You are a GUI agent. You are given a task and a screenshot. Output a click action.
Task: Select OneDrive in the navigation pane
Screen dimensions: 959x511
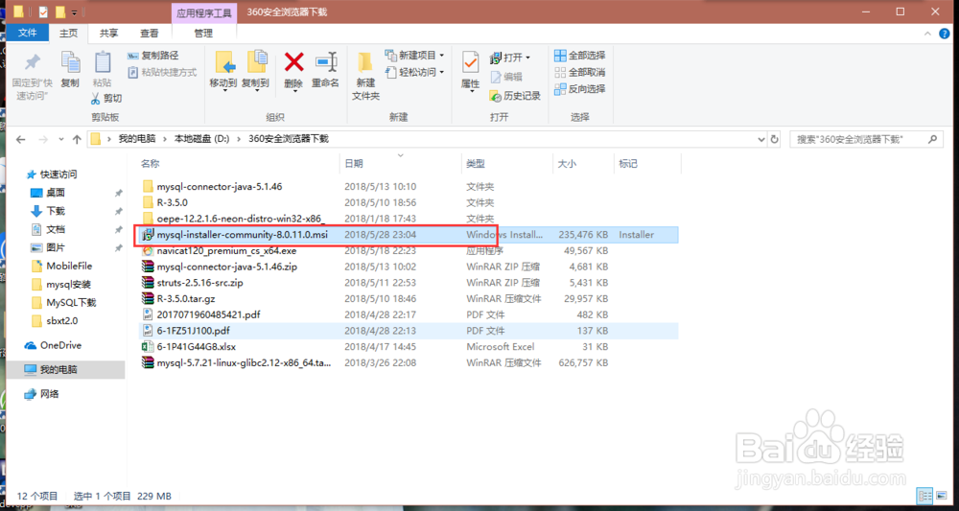53,345
